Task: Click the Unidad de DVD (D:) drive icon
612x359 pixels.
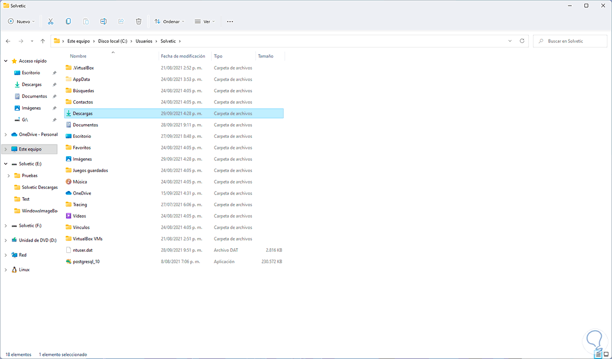Action: [14, 240]
